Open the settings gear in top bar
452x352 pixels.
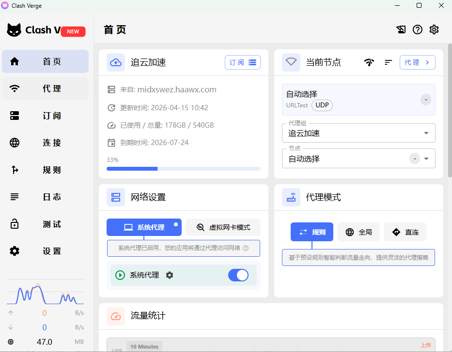pos(434,29)
